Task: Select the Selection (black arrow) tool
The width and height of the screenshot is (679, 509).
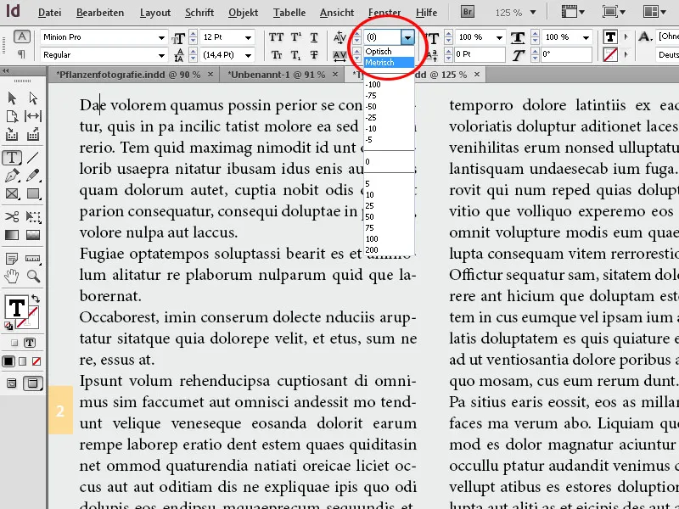Action: click(12, 98)
